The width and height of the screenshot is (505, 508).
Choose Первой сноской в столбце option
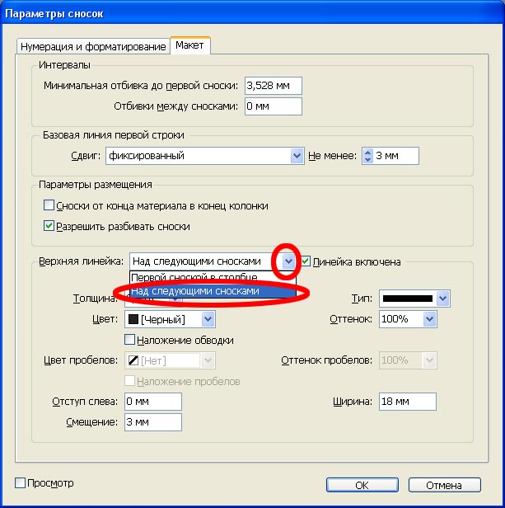[x=213, y=277]
